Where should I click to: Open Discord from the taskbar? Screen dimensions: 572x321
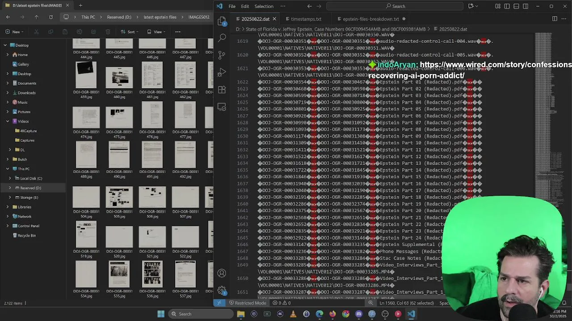click(x=359, y=314)
